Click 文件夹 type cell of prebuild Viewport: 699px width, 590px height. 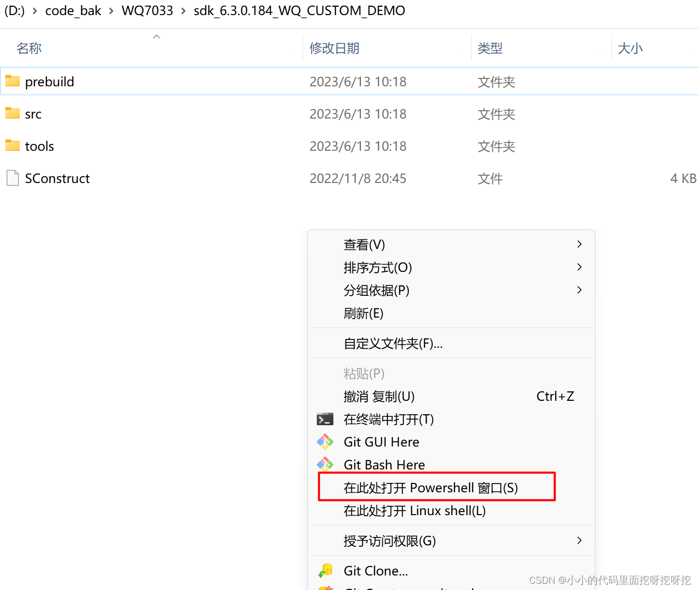point(496,82)
